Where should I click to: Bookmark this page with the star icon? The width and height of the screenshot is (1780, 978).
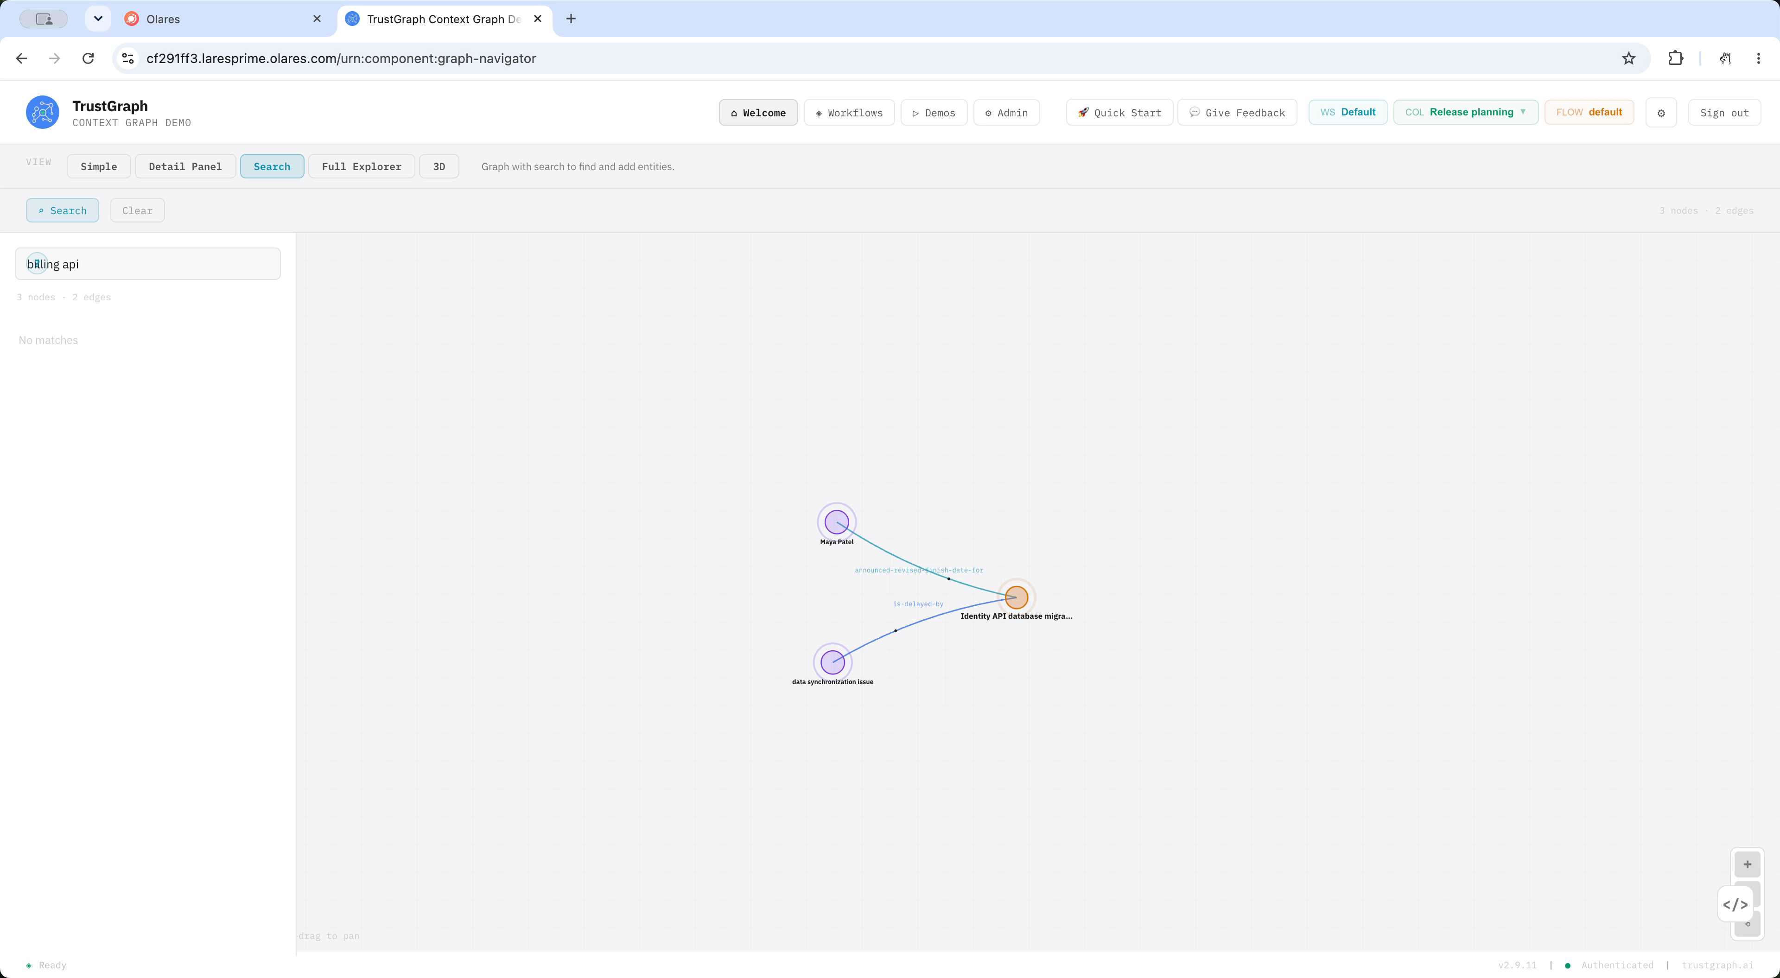tap(1629, 59)
